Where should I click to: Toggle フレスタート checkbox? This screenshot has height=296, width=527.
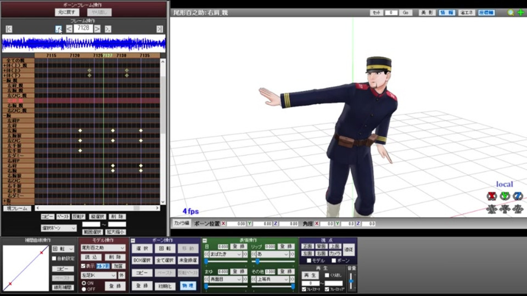coord(304,289)
